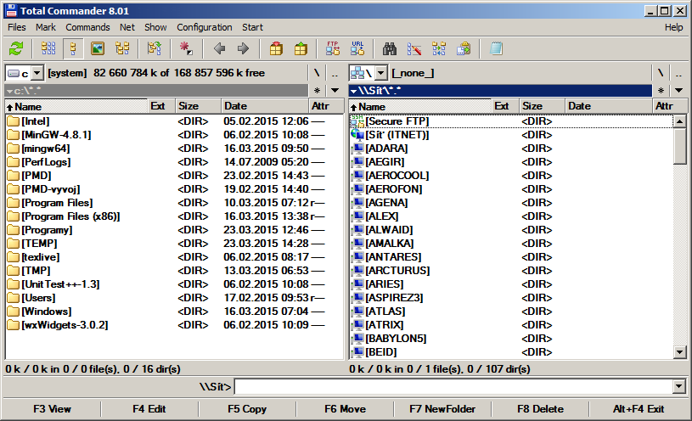692x421 pixels.
Task: Click F8 Delete button
Action: [x=540, y=409]
